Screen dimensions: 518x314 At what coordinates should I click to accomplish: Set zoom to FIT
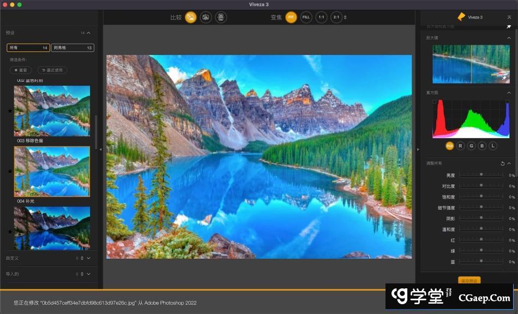tap(291, 17)
